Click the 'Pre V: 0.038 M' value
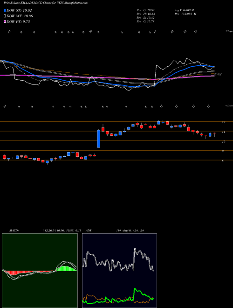 (185, 14)
